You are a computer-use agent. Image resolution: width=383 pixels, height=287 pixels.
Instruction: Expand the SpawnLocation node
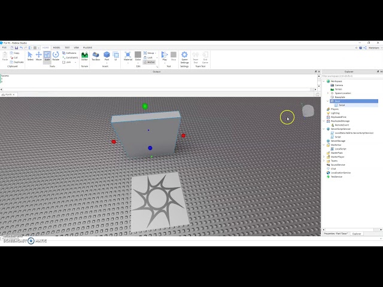[328, 93]
